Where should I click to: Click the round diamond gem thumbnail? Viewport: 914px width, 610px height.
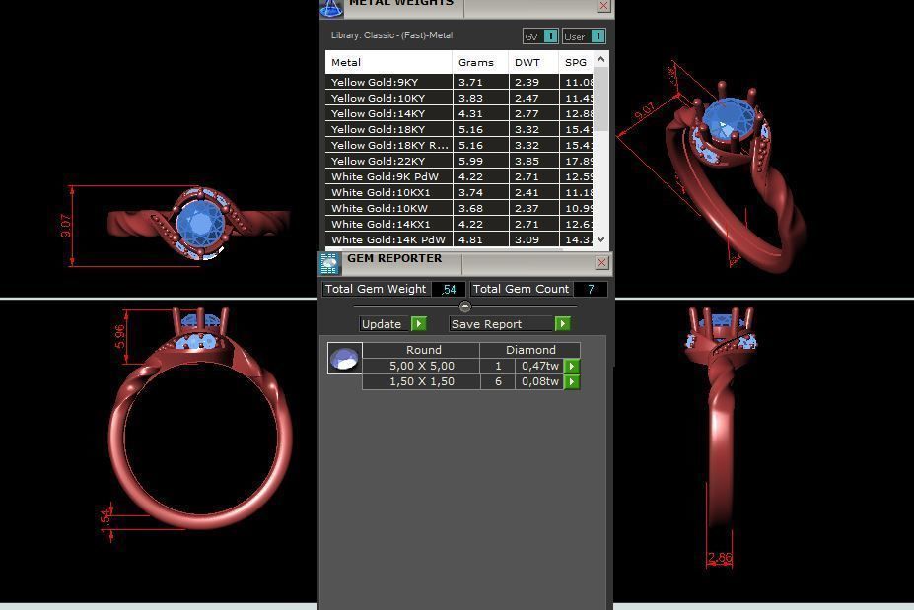coord(344,359)
